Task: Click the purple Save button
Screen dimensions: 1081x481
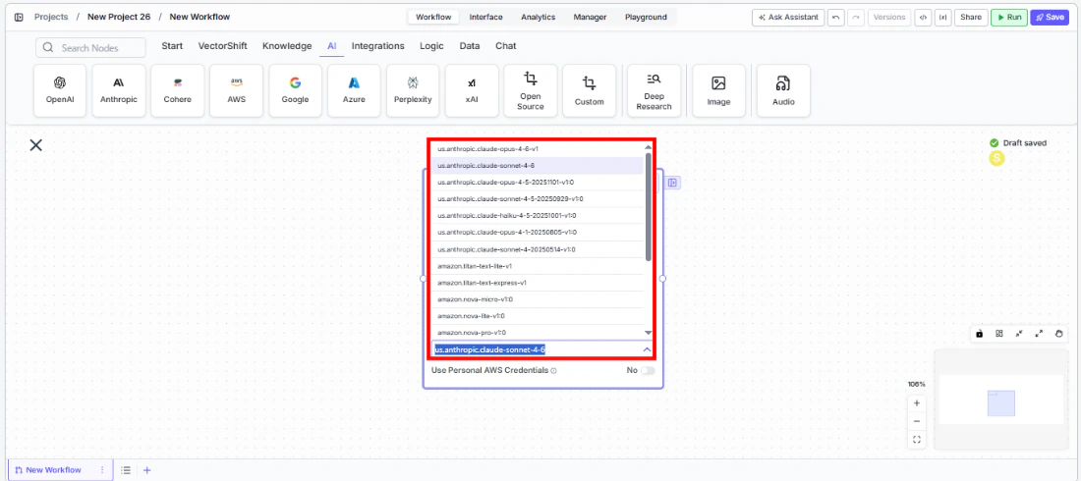Action: 1050,18
